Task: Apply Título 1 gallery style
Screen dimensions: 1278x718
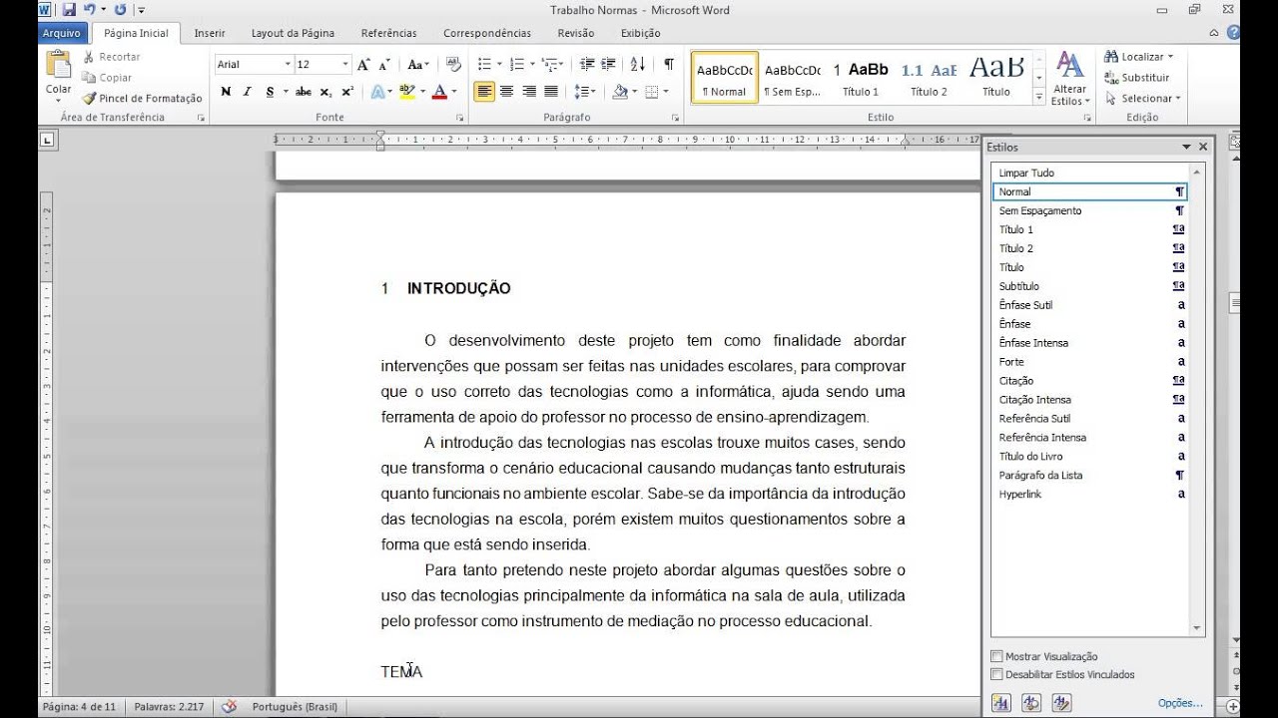Action: point(861,78)
